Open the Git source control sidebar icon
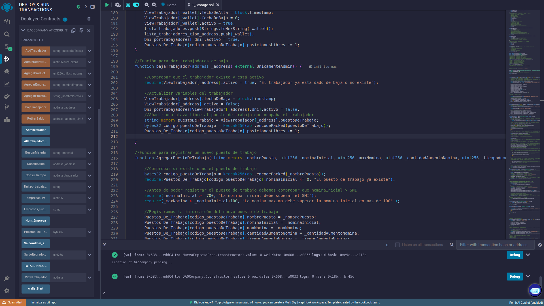Image resolution: width=544 pixels, height=306 pixels. coord(7,107)
